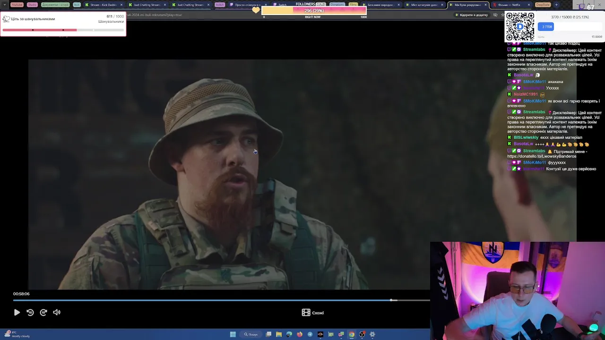The width and height of the screenshot is (605, 340).
Task: Open the kick tab group label
Action: tap(77, 5)
